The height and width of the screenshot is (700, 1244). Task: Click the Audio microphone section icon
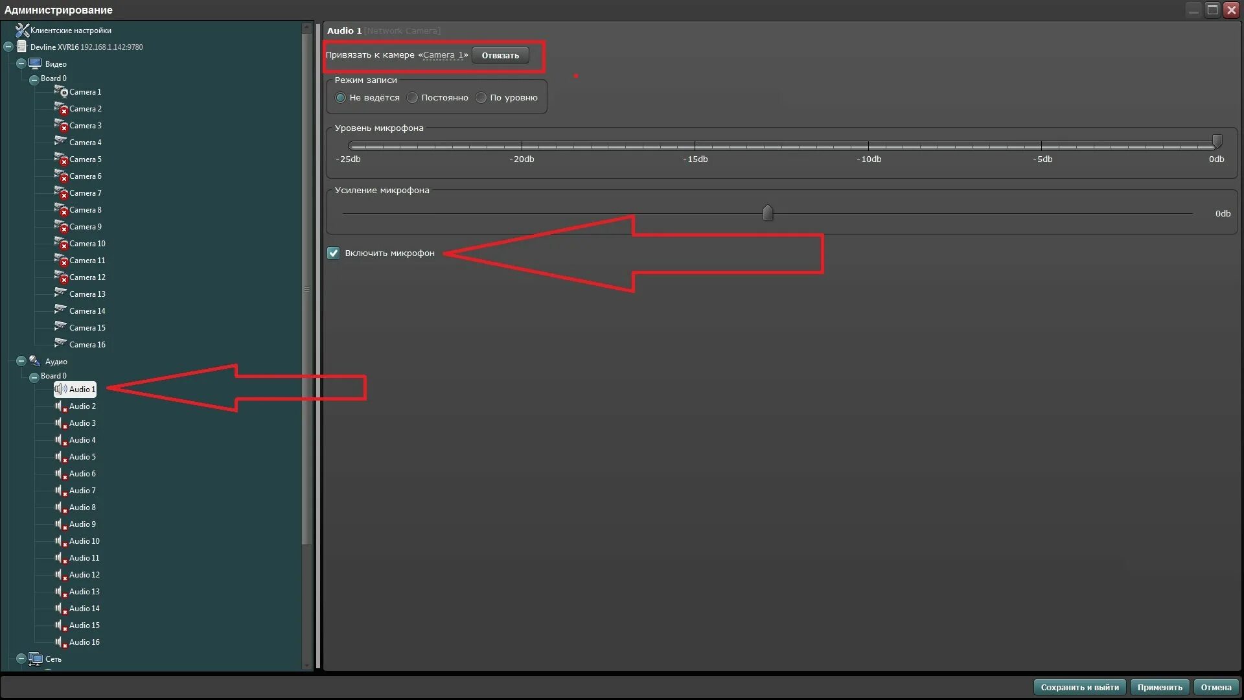(x=35, y=361)
